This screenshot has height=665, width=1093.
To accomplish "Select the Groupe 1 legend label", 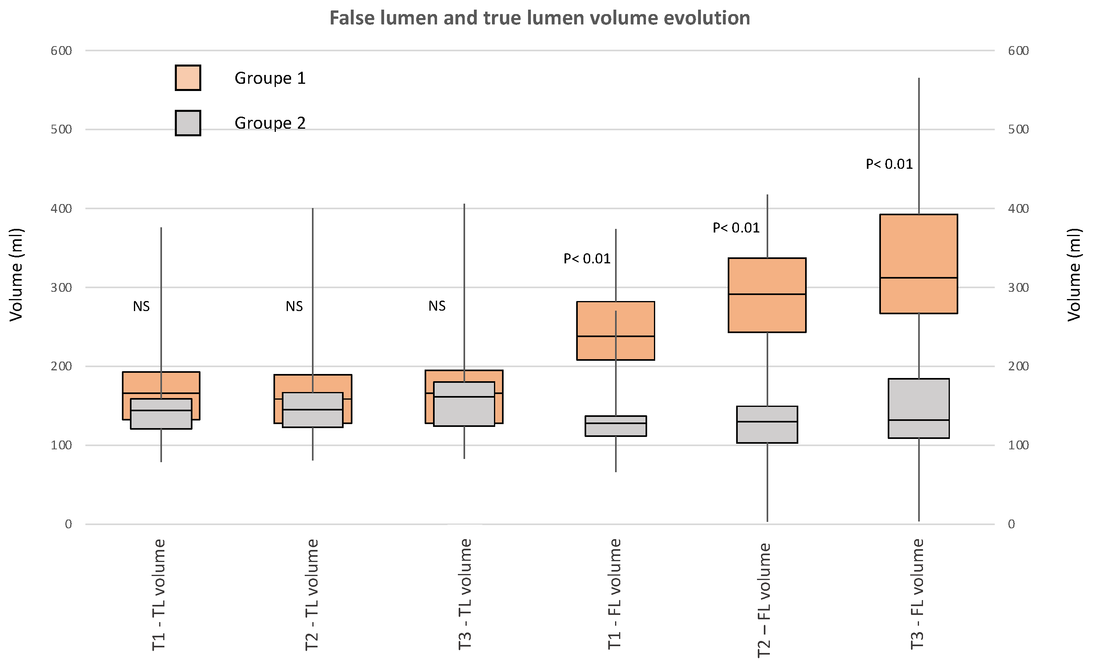I will pos(270,78).
